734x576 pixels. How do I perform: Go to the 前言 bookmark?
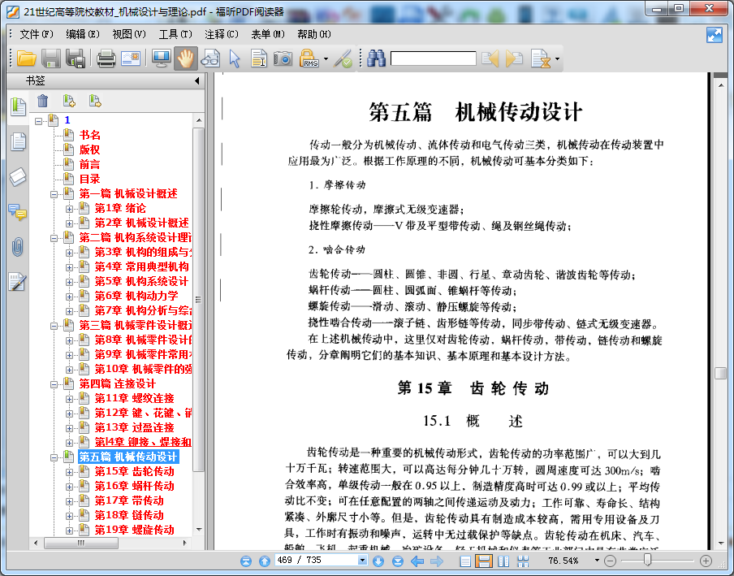[89, 164]
